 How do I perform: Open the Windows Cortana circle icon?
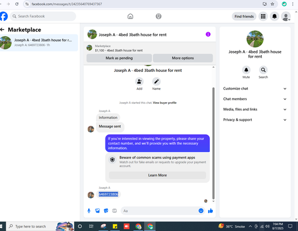tap(80, 226)
